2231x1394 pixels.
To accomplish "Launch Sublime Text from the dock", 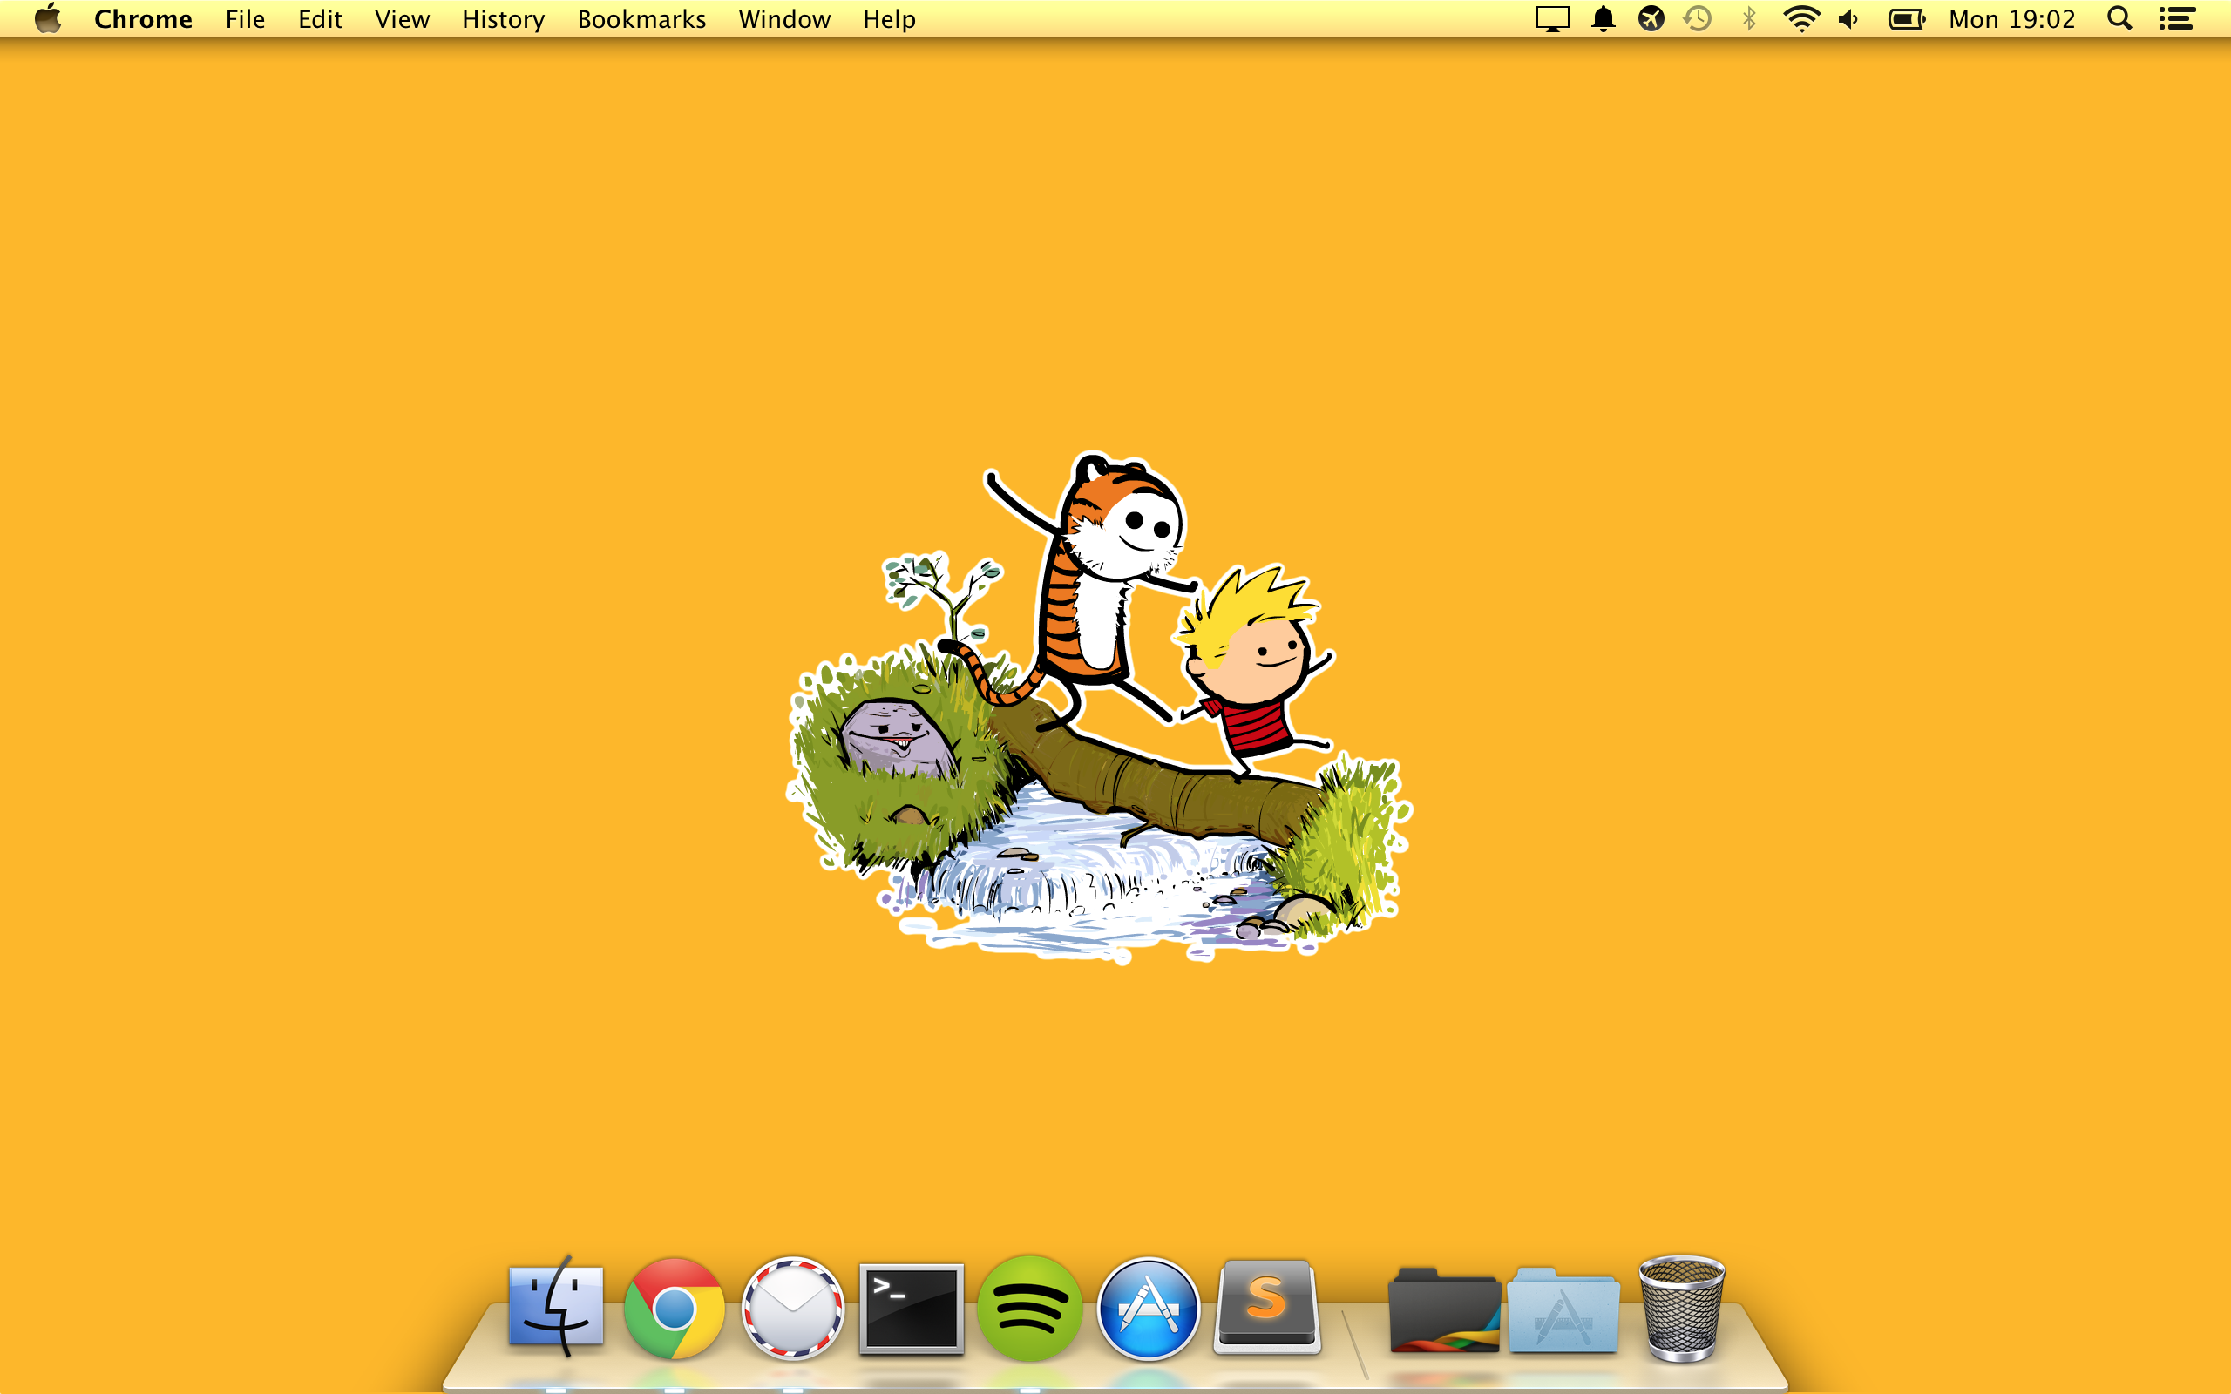I will (1265, 1306).
